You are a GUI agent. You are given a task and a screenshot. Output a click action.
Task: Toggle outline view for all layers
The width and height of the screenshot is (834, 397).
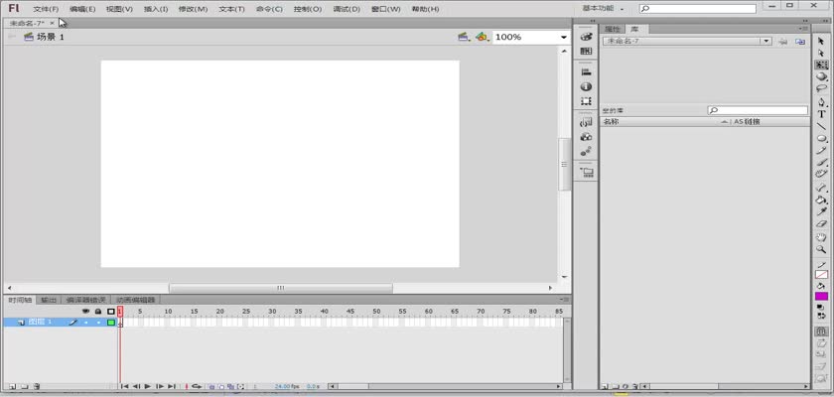pyautogui.click(x=110, y=311)
